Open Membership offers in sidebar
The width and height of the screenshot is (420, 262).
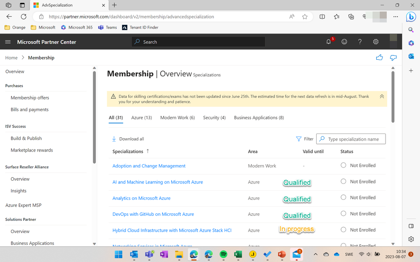30,98
